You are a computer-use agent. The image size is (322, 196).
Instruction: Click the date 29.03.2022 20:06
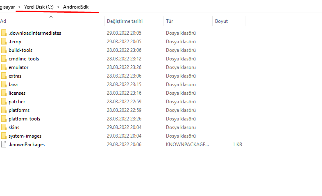pos(124,145)
